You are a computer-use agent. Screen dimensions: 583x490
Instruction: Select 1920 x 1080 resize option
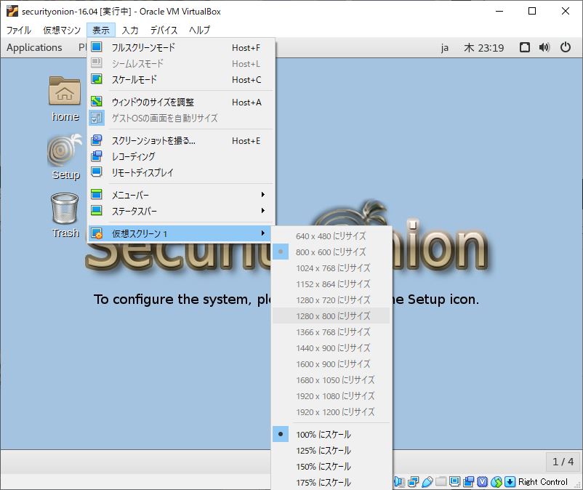(331, 396)
